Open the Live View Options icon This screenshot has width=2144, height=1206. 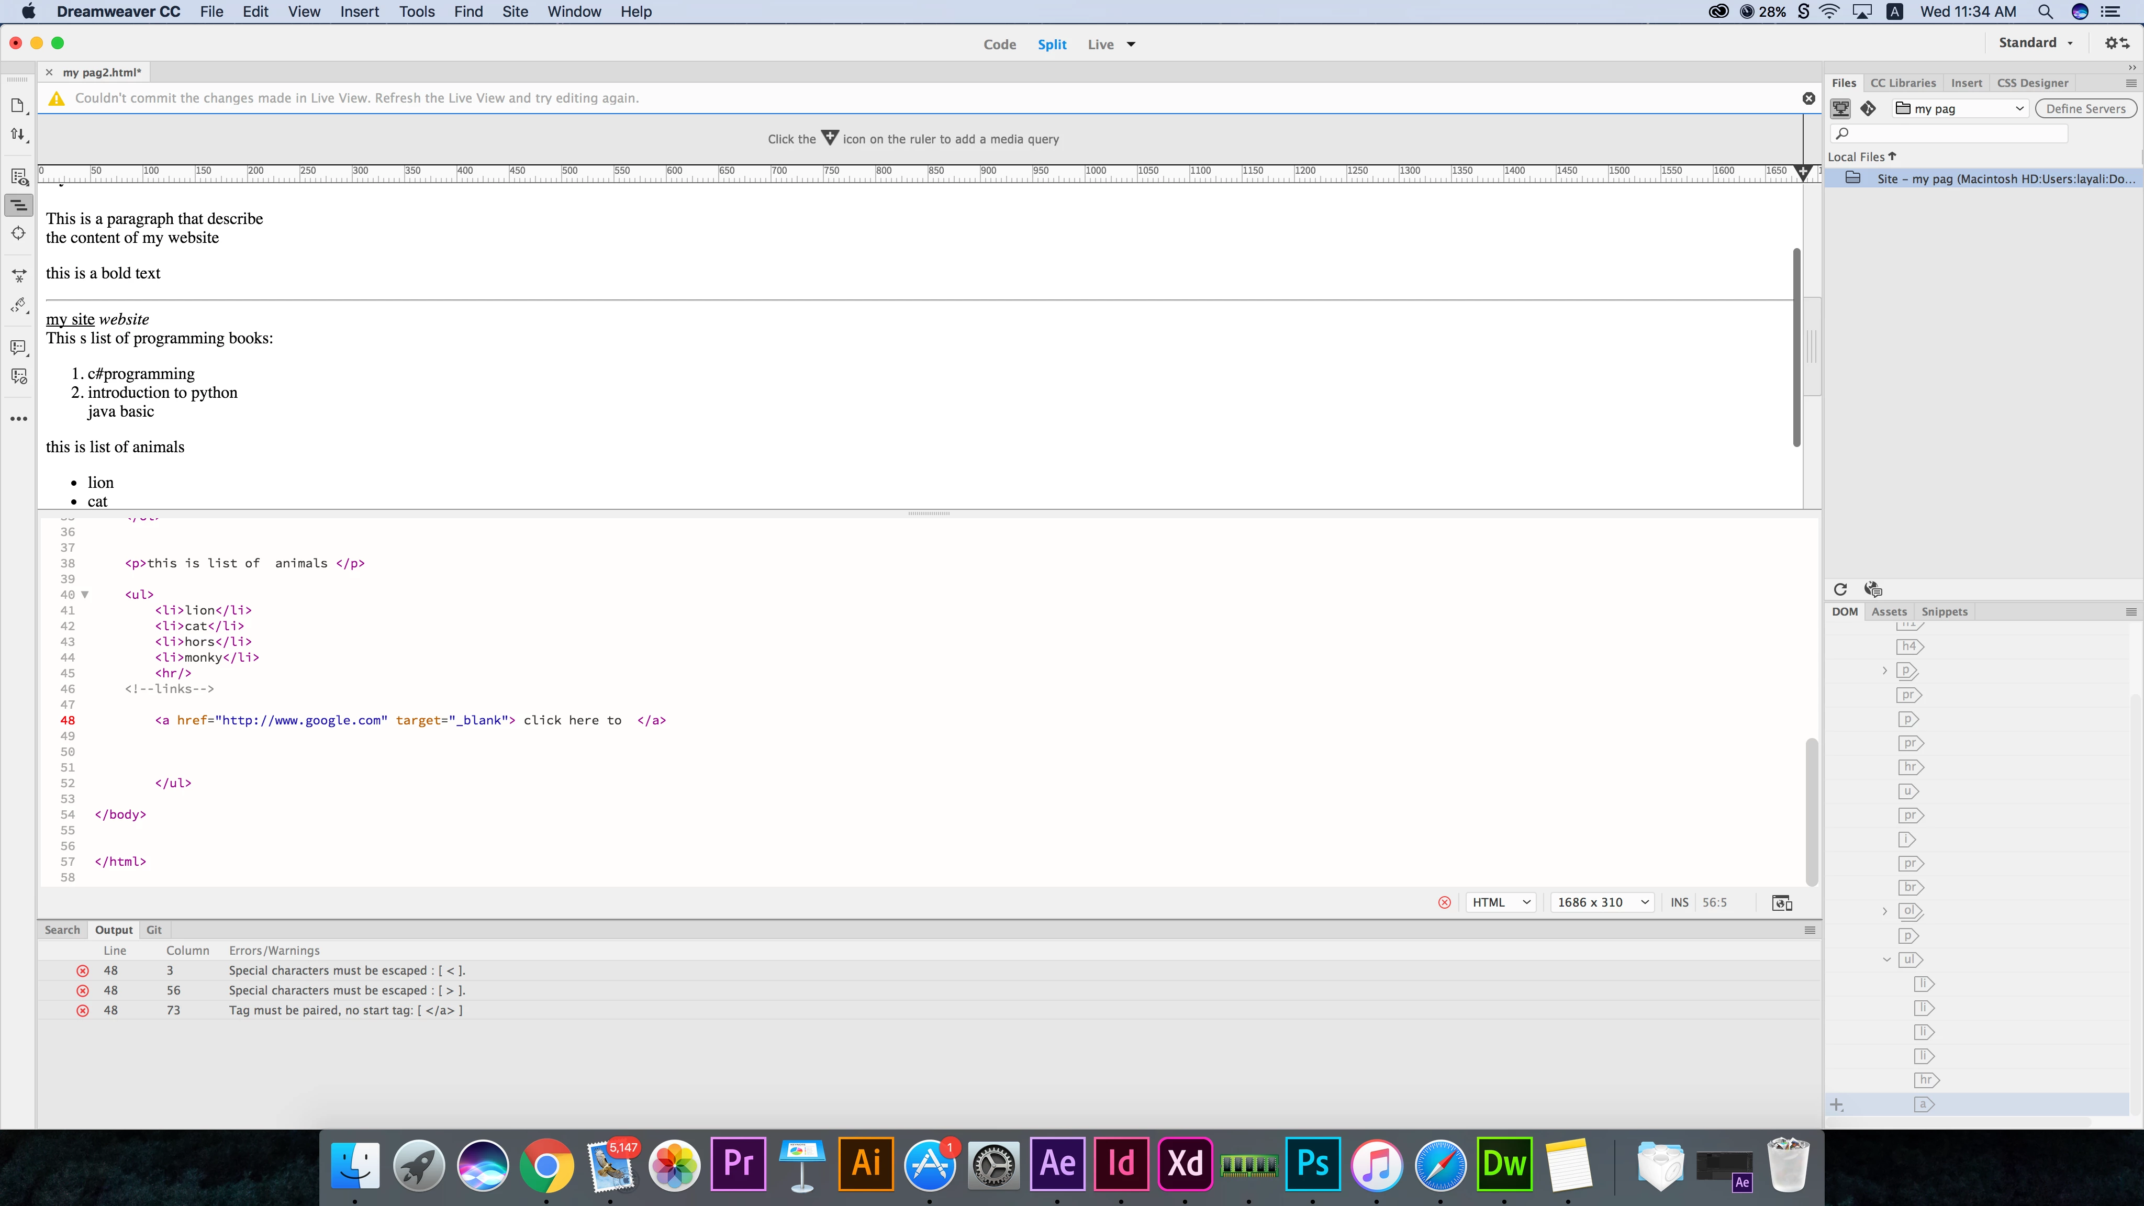(x=18, y=177)
